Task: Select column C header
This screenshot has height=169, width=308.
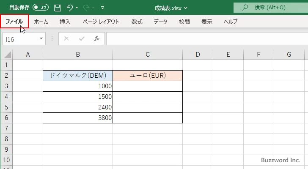Action: coord(148,55)
